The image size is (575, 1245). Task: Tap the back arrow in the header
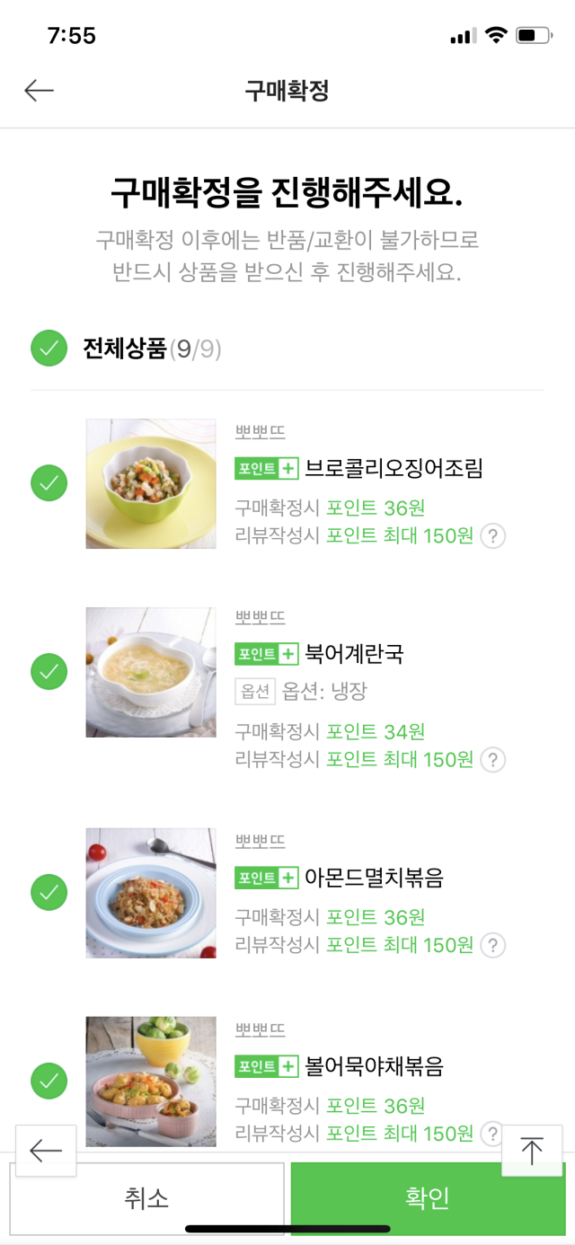point(40,90)
